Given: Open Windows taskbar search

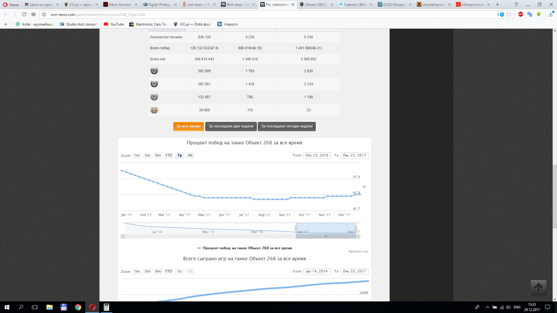Looking at the screenshot, I should (21, 307).
